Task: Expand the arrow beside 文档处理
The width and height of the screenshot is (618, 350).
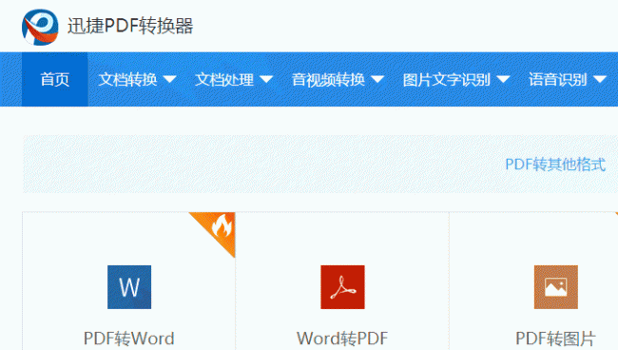Action: 266,80
